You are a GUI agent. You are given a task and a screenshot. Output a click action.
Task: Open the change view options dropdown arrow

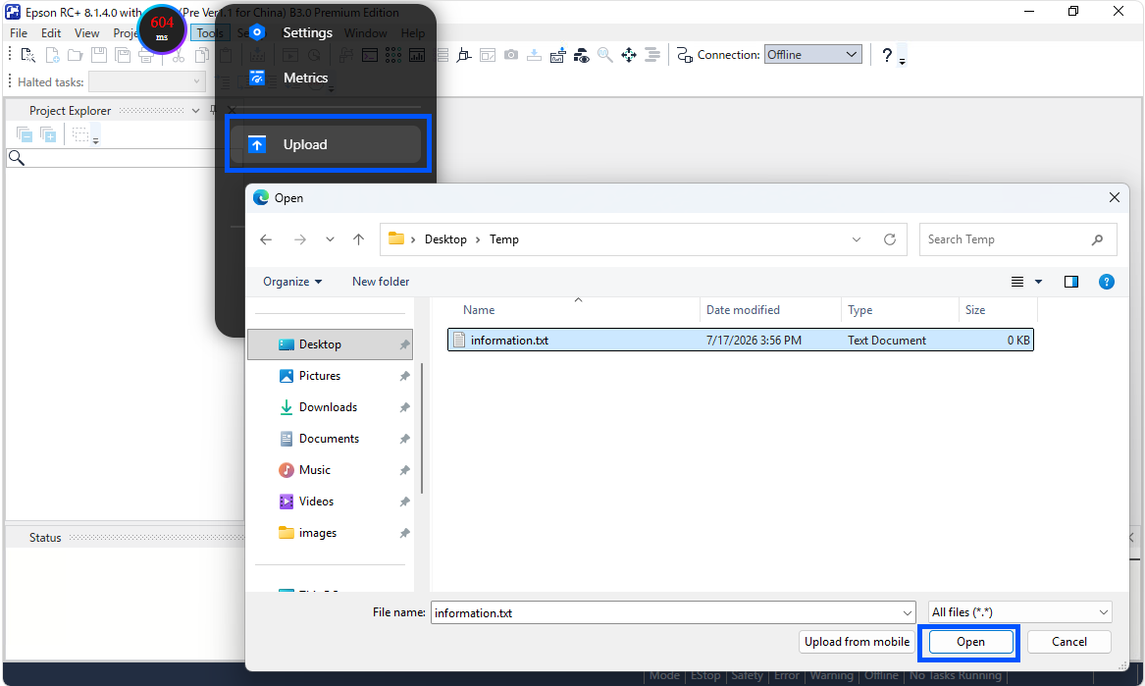1038,282
